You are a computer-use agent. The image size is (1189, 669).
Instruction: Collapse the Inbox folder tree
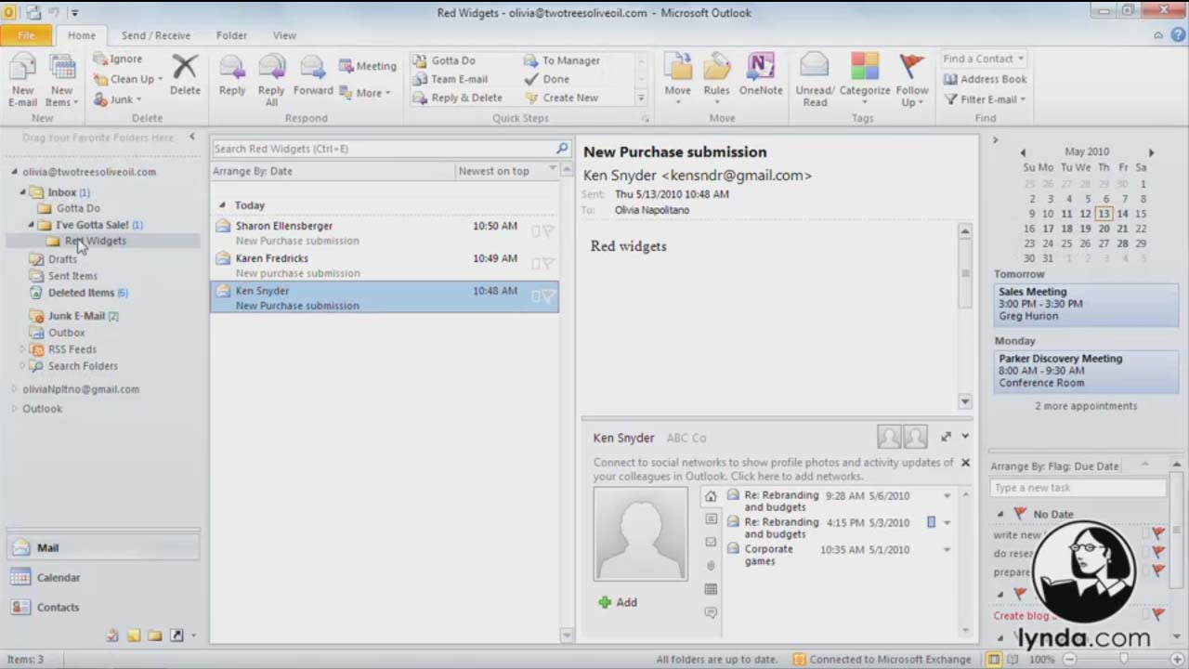pos(22,192)
